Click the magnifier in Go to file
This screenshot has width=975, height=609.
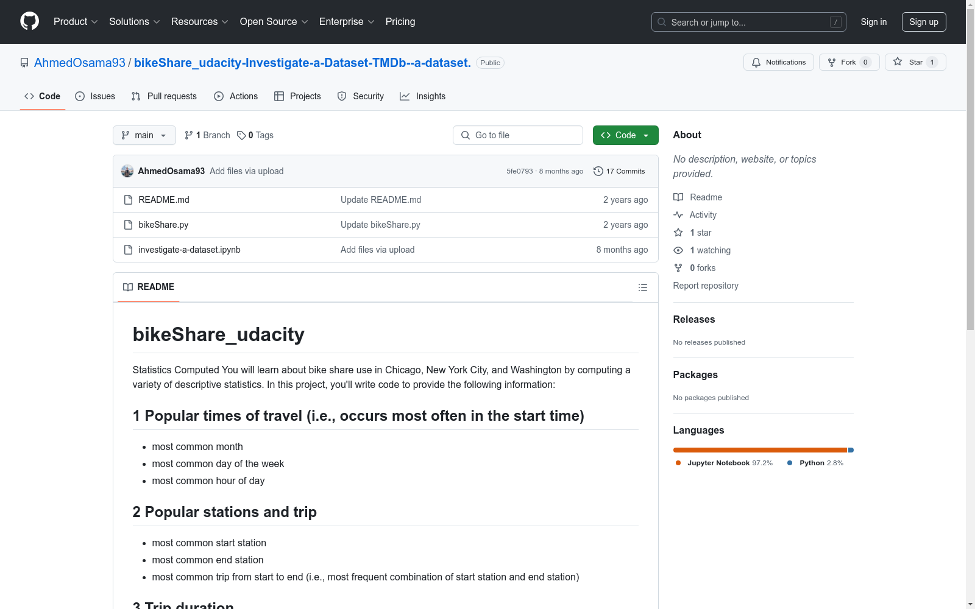click(466, 135)
